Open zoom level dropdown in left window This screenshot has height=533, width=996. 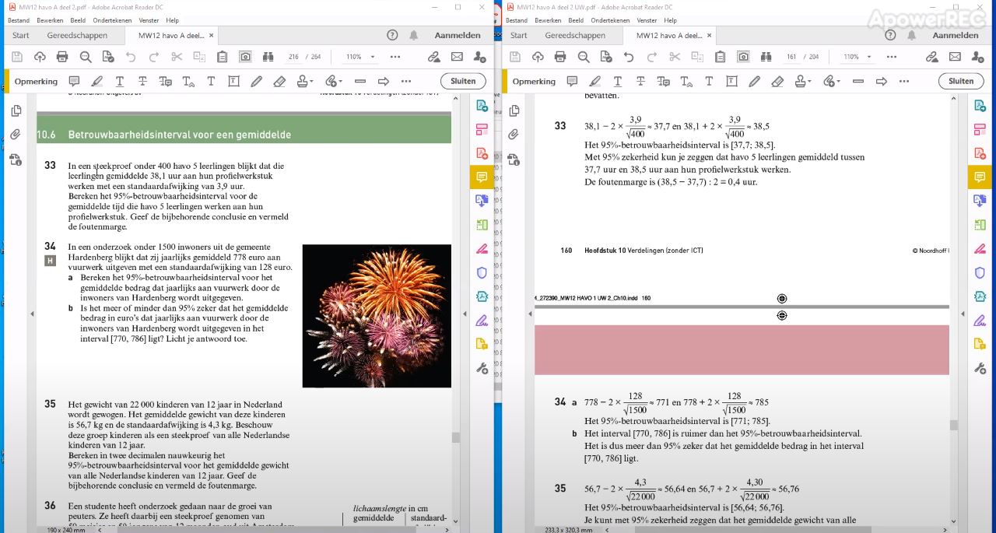372,57
